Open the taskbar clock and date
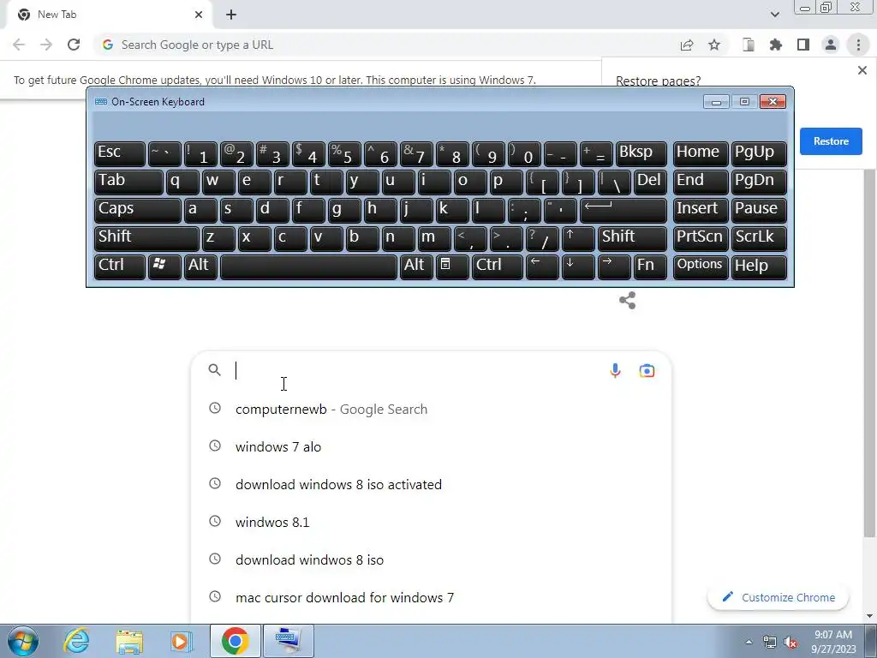877x658 pixels. tap(833, 641)
